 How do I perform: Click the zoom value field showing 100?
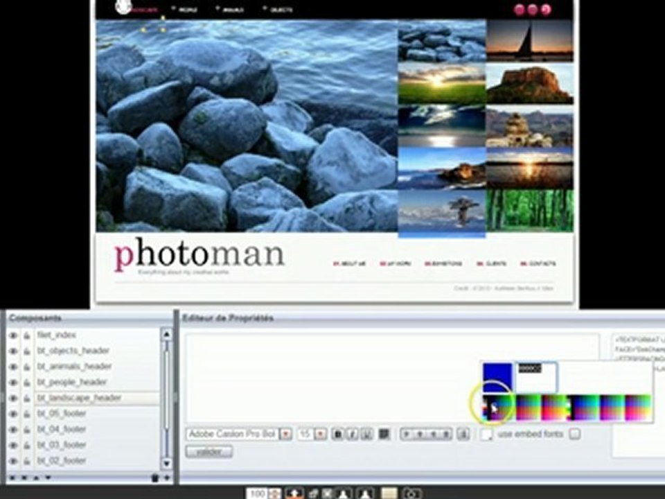(x=258, y=493)
